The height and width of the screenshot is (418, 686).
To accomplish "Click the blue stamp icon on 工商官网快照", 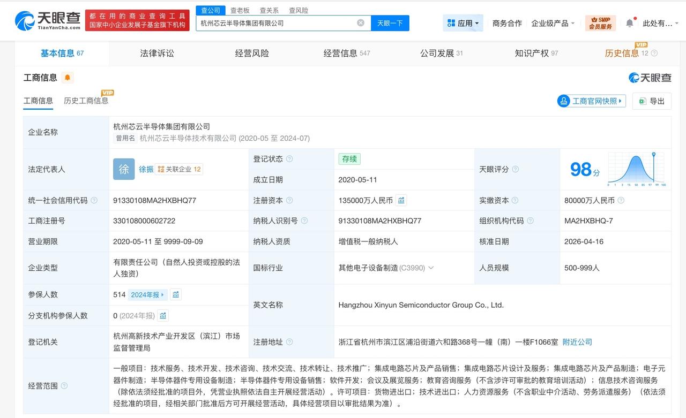I will pyautogui.click(x=563, y=101).
